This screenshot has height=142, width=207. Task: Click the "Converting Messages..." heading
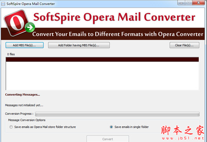pos(22,95)
